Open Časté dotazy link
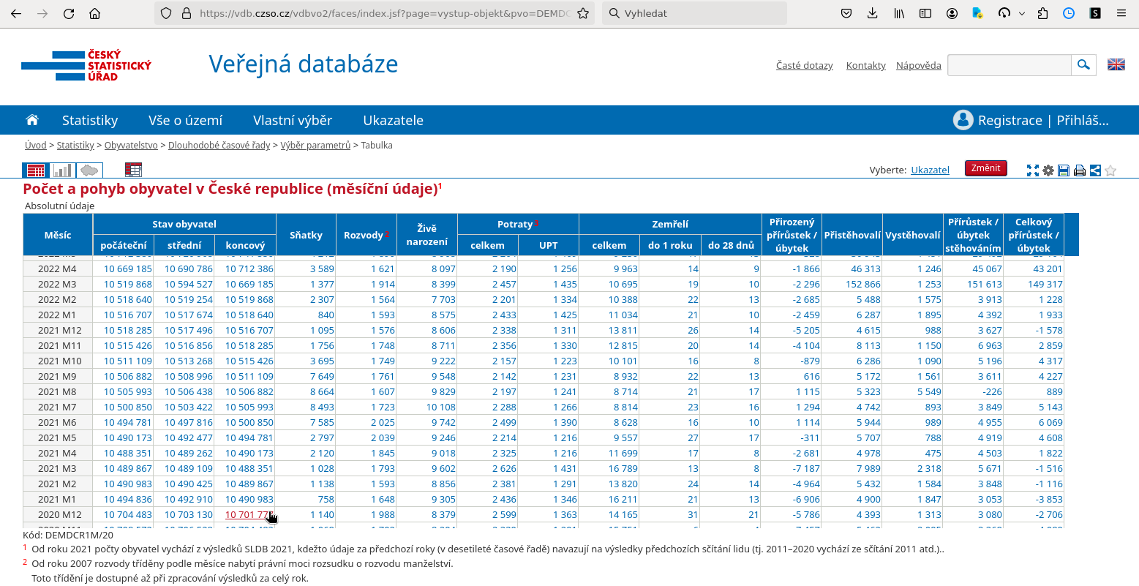The image size is (1139, 586). (805, 65)
